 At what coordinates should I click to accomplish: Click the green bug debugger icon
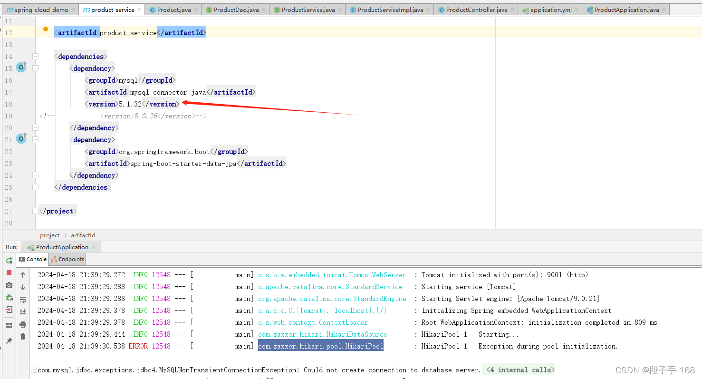click(9, 297)
